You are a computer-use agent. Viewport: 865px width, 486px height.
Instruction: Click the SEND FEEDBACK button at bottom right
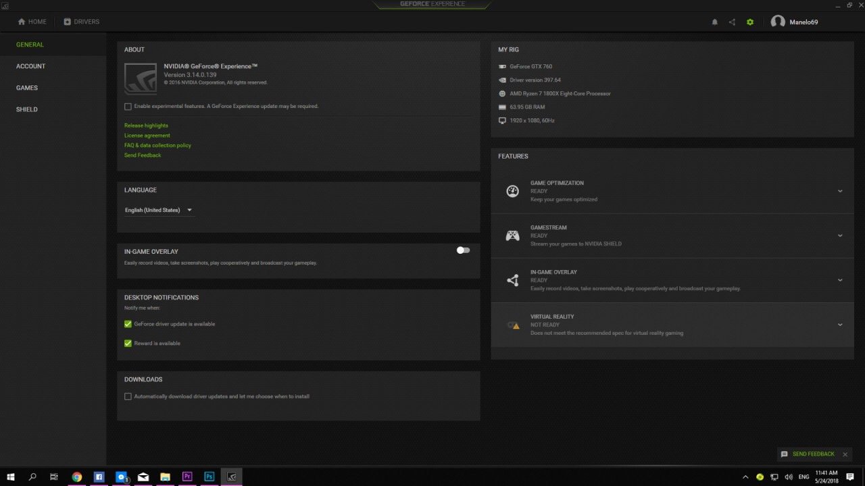[x=808, y=454]
